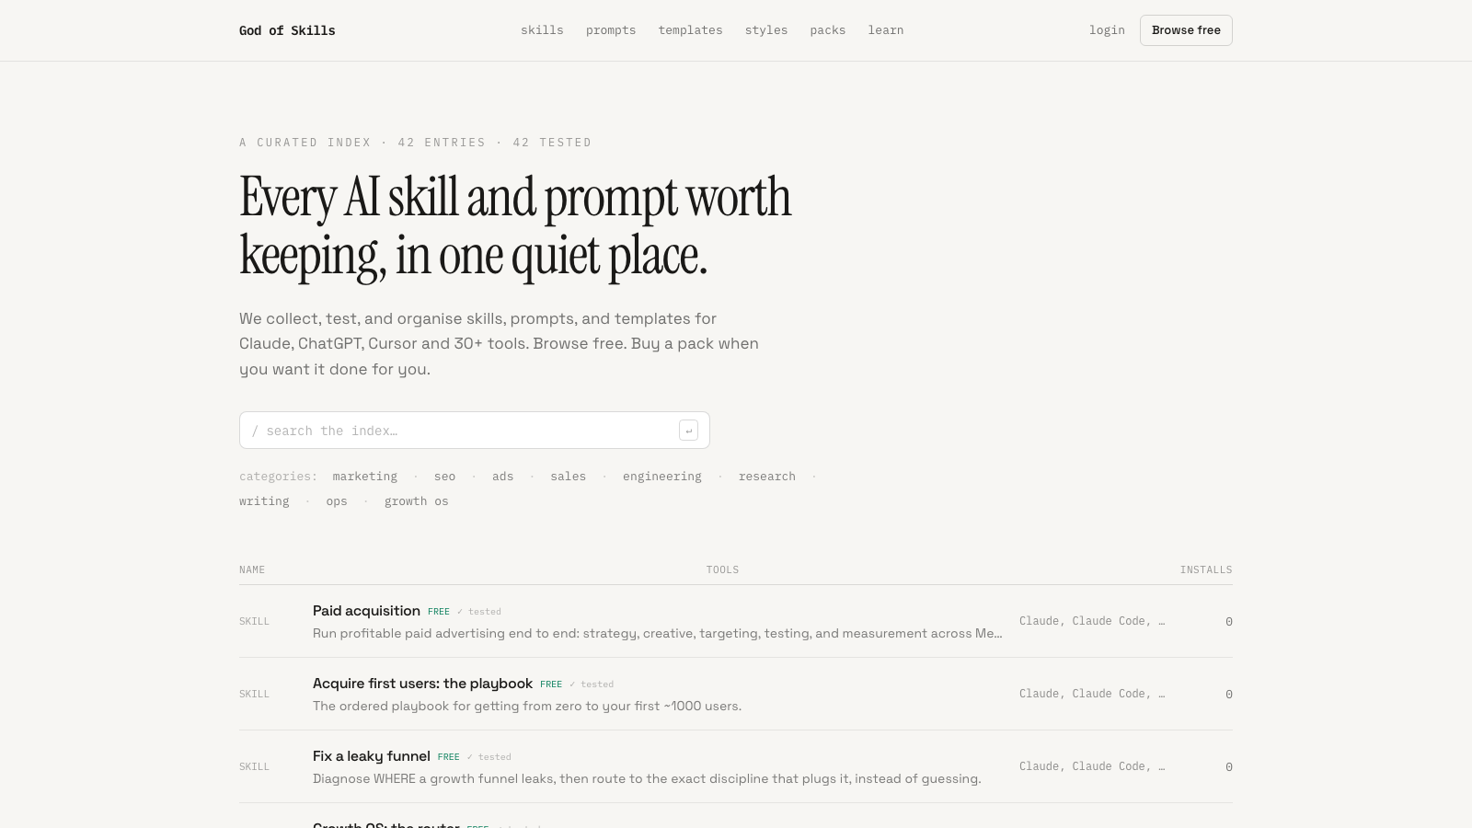Click the login link

click(x=1107, y=30)
